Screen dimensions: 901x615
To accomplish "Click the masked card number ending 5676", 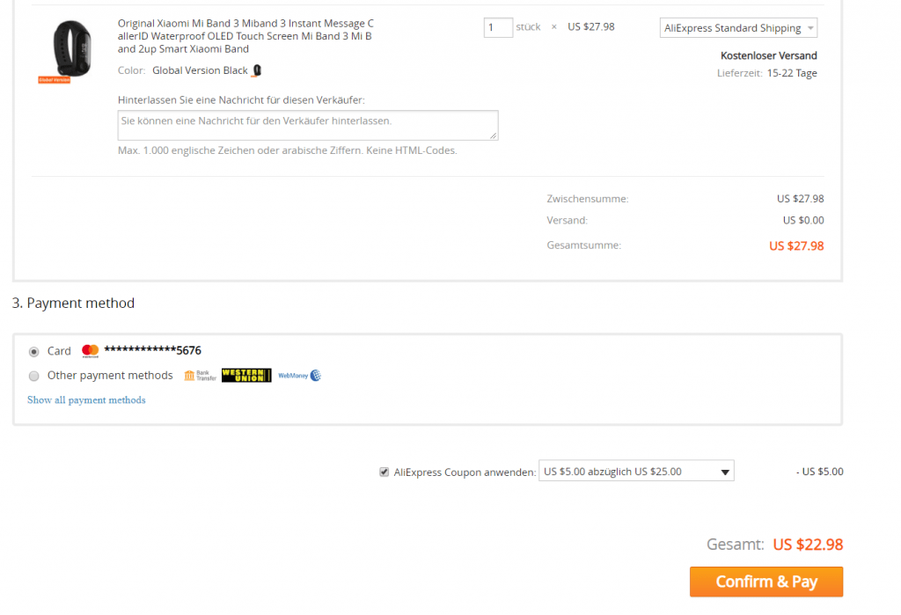I will pyautogui.click(x=152, y=350).
